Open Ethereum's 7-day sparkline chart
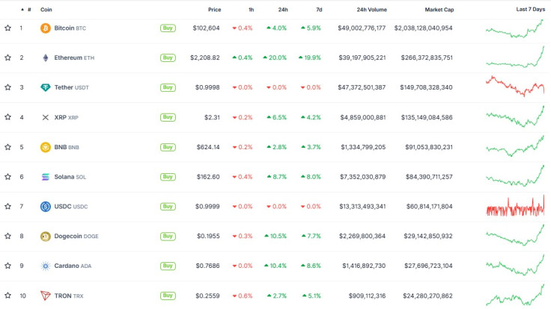Viewport: 551px width, 309px height. point(515,57)
